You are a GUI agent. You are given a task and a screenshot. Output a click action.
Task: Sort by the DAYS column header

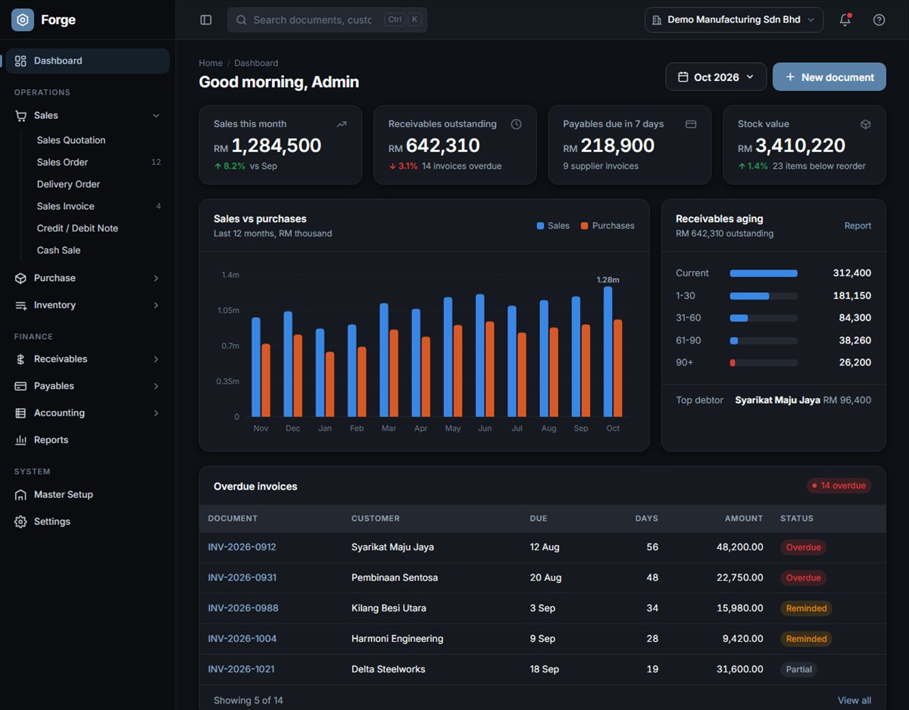tap(646, 518)
